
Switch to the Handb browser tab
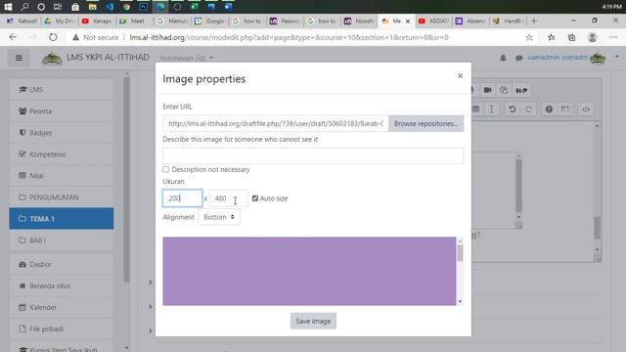[x=508, y=21]
